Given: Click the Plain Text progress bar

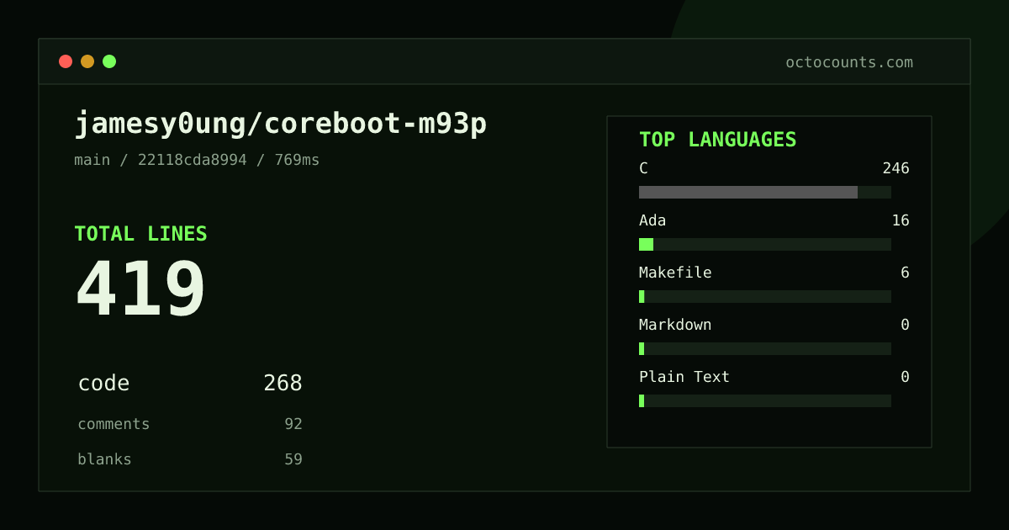Looking at the screenshot, I should [x=765, y=400].
